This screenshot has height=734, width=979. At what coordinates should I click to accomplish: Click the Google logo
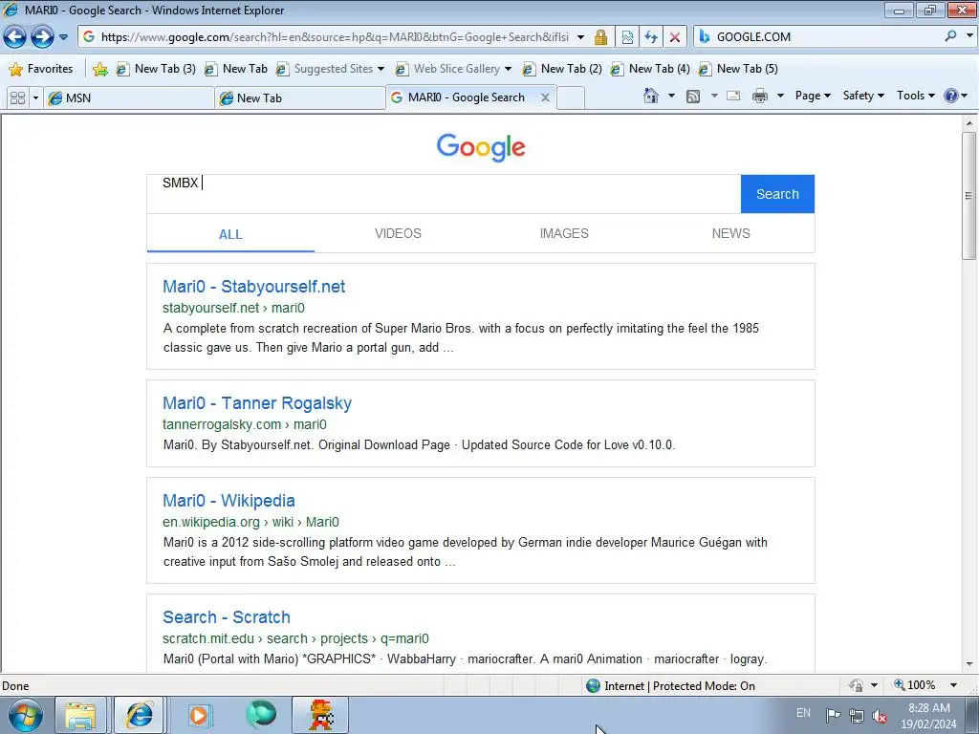(481, 147)
